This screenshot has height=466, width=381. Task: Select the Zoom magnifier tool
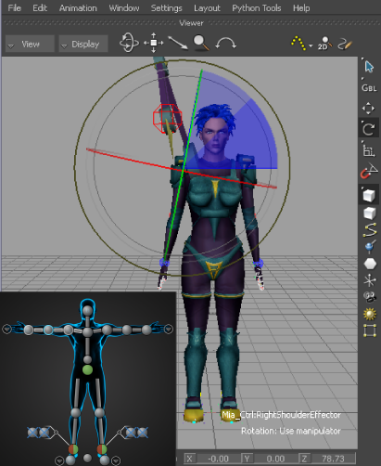(201, 43)
